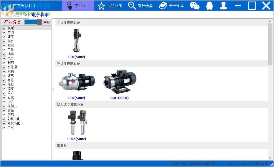
Task: Toggle the 冶金 checkbox
Action: (x=4, y=102)
